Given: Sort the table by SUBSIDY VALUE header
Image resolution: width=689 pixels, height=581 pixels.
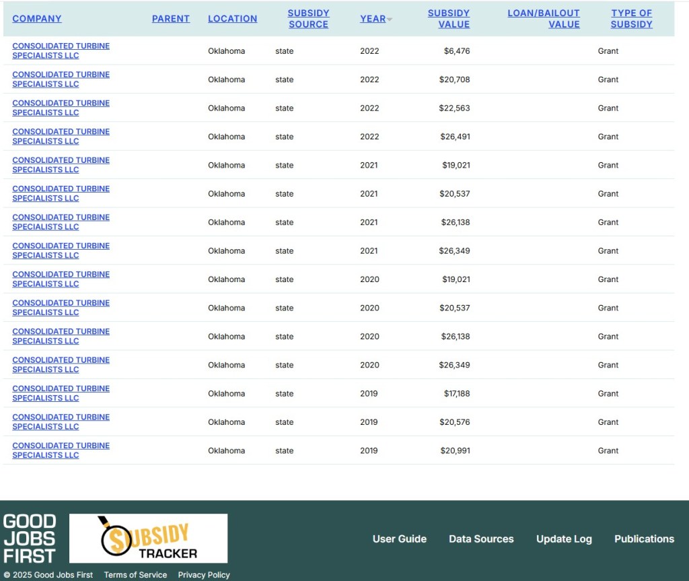Looking at the screenshot, I should click(449, 18).
